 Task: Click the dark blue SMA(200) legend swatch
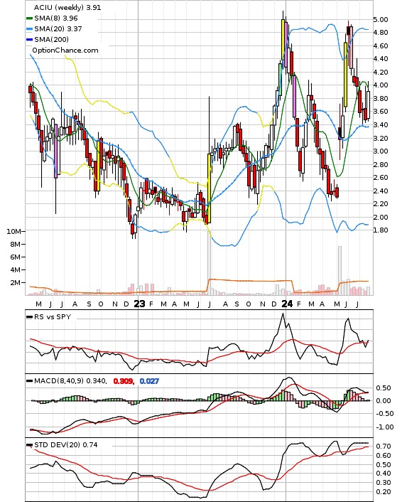[29, 40]
